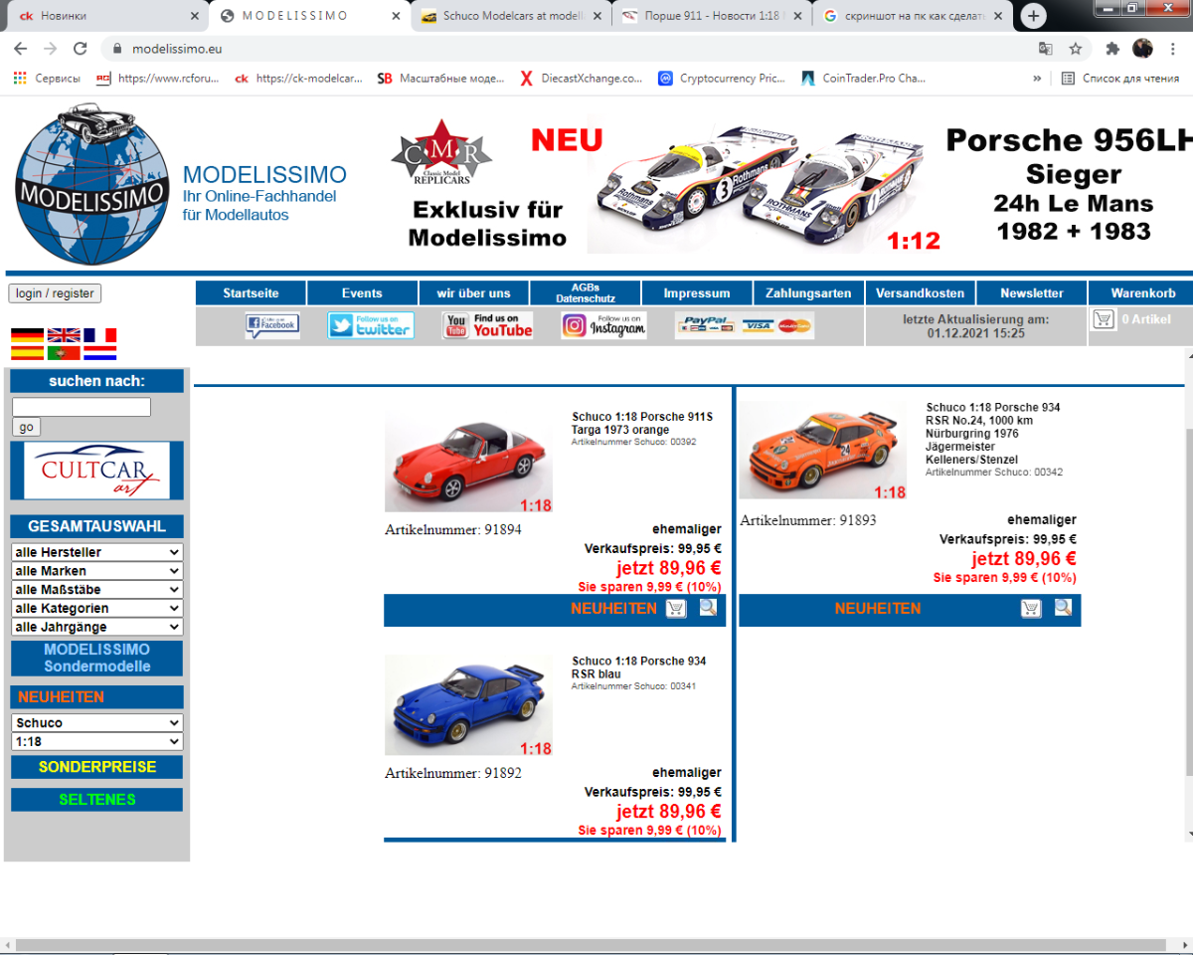The image size is (1193, 955).
Task: Open the Chrome extensions puzzle icon
Action: 1112,49
